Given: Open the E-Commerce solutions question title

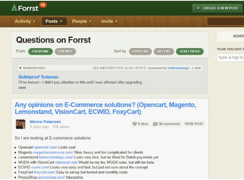Looking at the screenshot, I should pyautogui.click(x=106, y=108).
